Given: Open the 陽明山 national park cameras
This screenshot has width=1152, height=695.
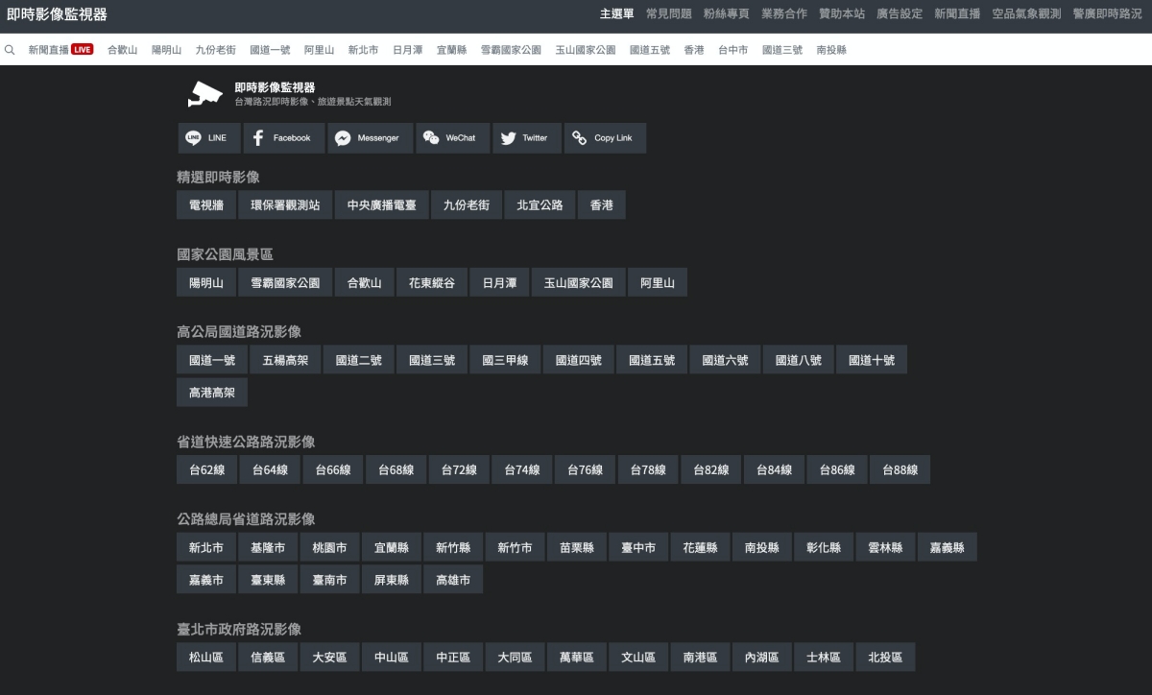Looking at the screenshot, I should pyautogui.click(x=206, y=283).
